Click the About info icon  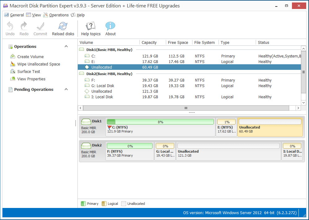(x=110, y=26)
